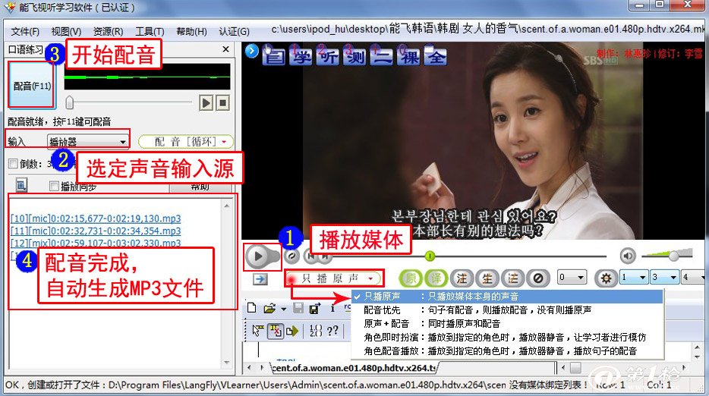Click the round prohibit (no-sign) button
The width and height of the screenshot is (709, 396).
click(538, 278)
